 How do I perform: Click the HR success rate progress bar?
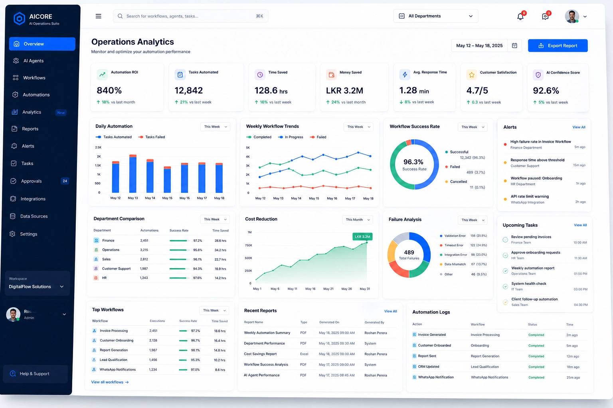(x=179, y=278)
